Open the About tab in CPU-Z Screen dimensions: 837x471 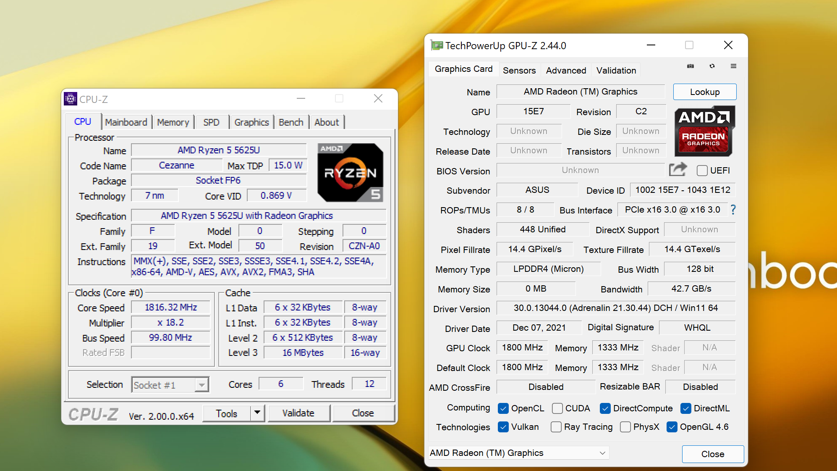[x=327, y=122]
